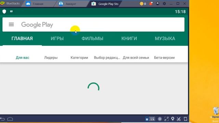Image resolution: width=219 pixels, height=123 pixels.
Task: Switch to the ГЛАВНАЯ tab
Action: [22, 39]
